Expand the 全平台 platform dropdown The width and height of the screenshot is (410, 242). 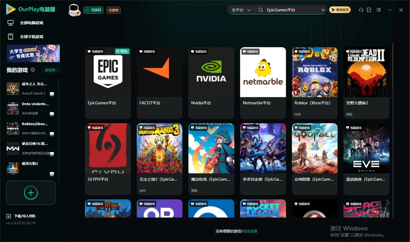[x=241, y=10]
